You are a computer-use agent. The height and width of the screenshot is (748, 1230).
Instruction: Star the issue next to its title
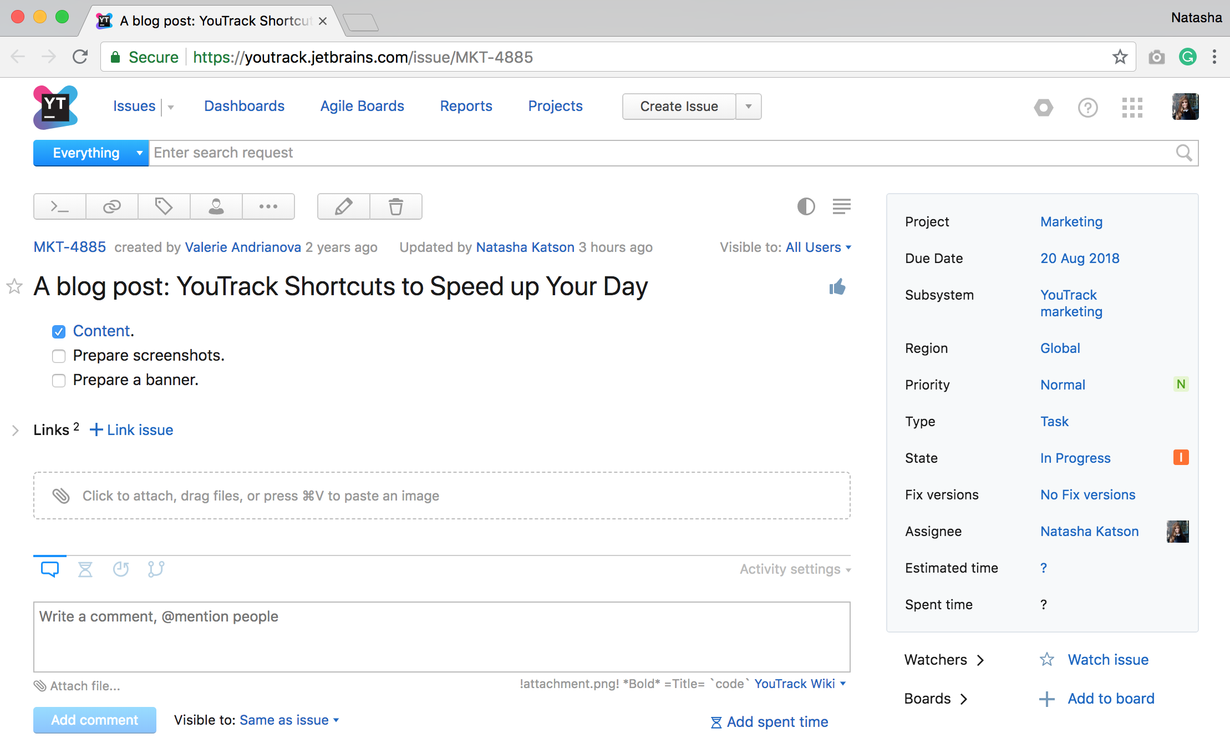14,286
